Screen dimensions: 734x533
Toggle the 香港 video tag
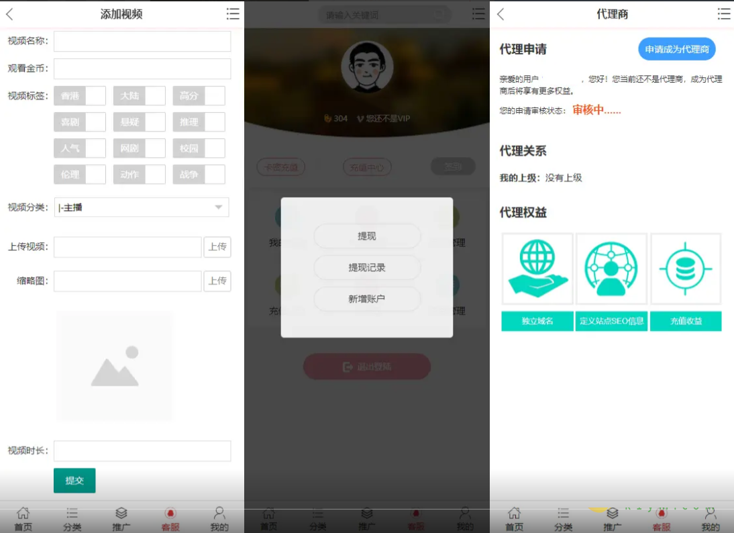tap(80, 96)
